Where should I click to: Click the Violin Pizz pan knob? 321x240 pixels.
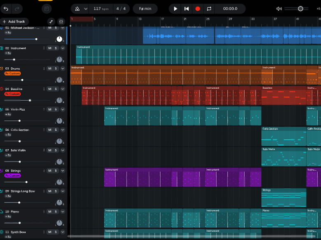point(59,121)
